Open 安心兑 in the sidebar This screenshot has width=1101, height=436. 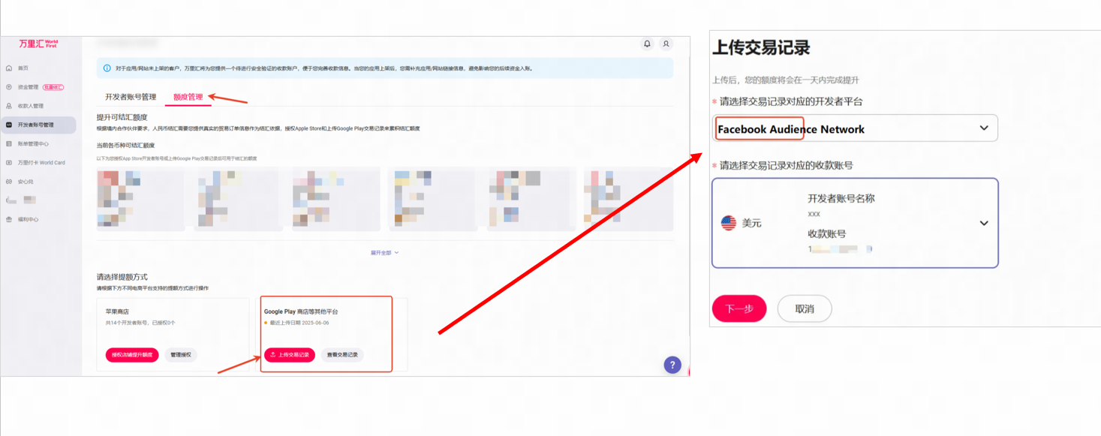point(26,182)
